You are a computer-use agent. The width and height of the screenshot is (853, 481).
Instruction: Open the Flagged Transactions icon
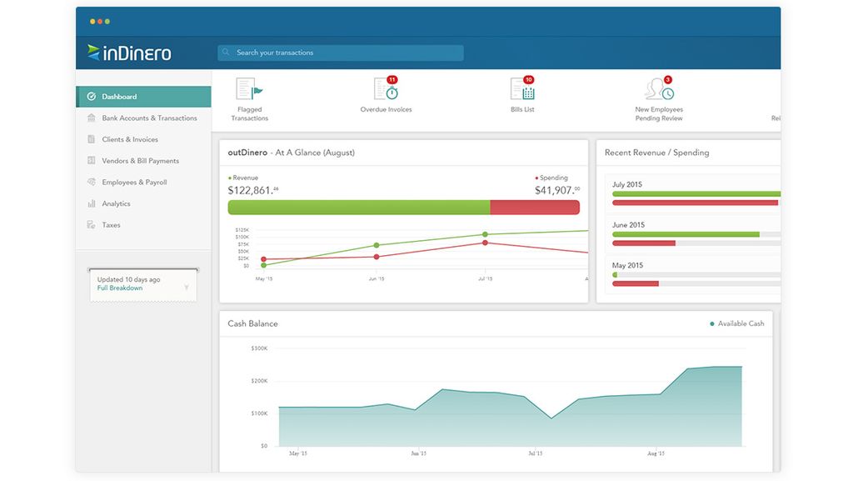pyautogui.click(x=249, y=88)
